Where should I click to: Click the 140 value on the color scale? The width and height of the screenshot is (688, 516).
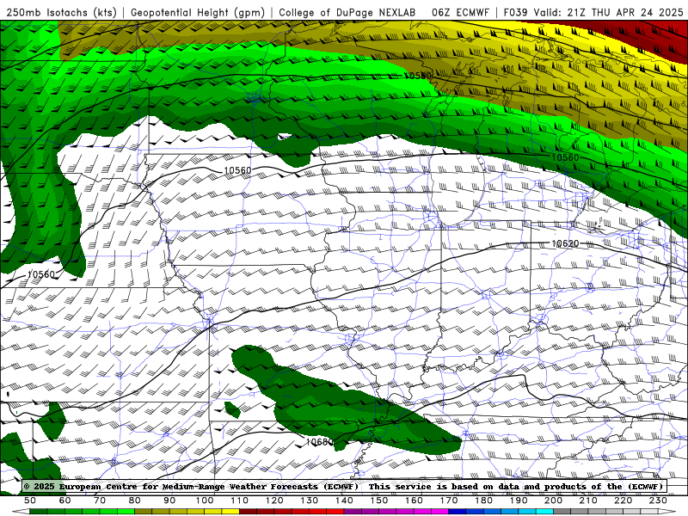[x=344, y=501]
